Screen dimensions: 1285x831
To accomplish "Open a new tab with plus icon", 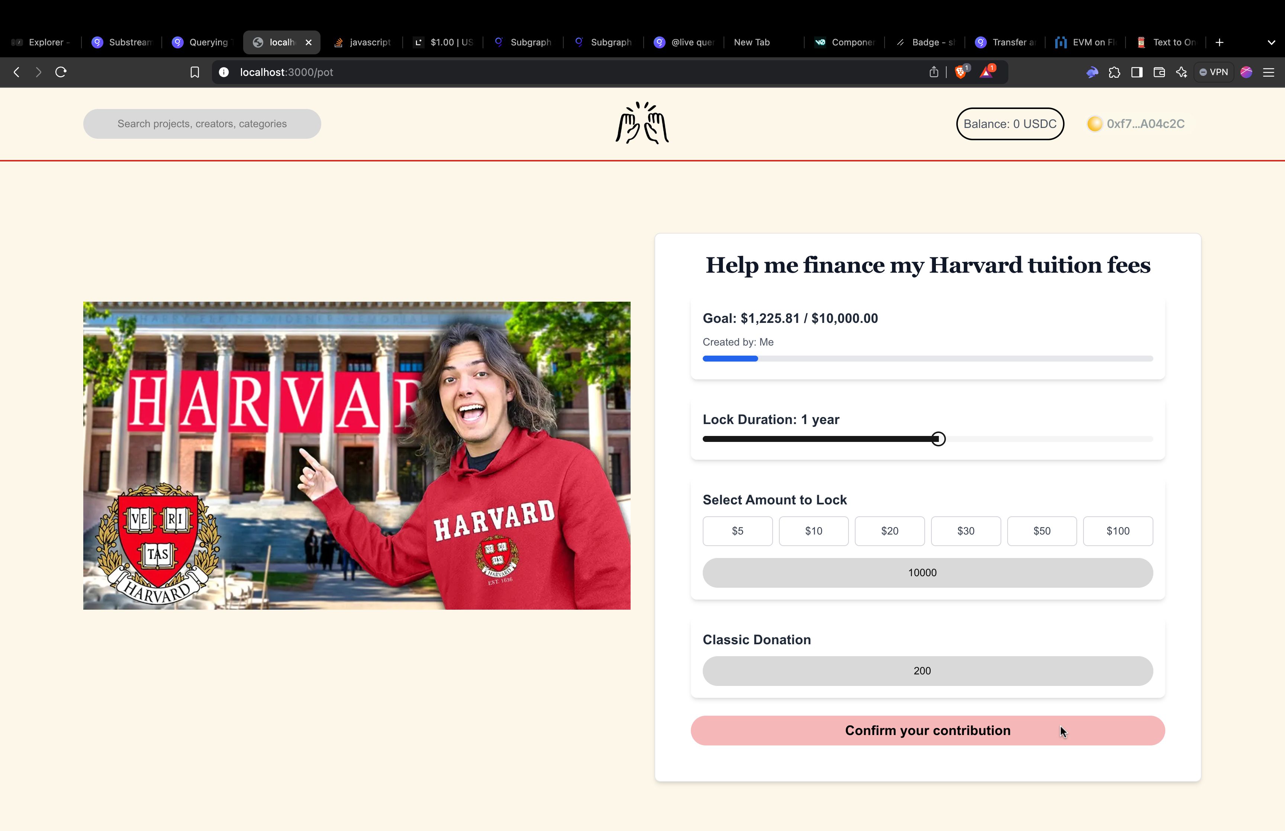I will [x=1220, y=43].
